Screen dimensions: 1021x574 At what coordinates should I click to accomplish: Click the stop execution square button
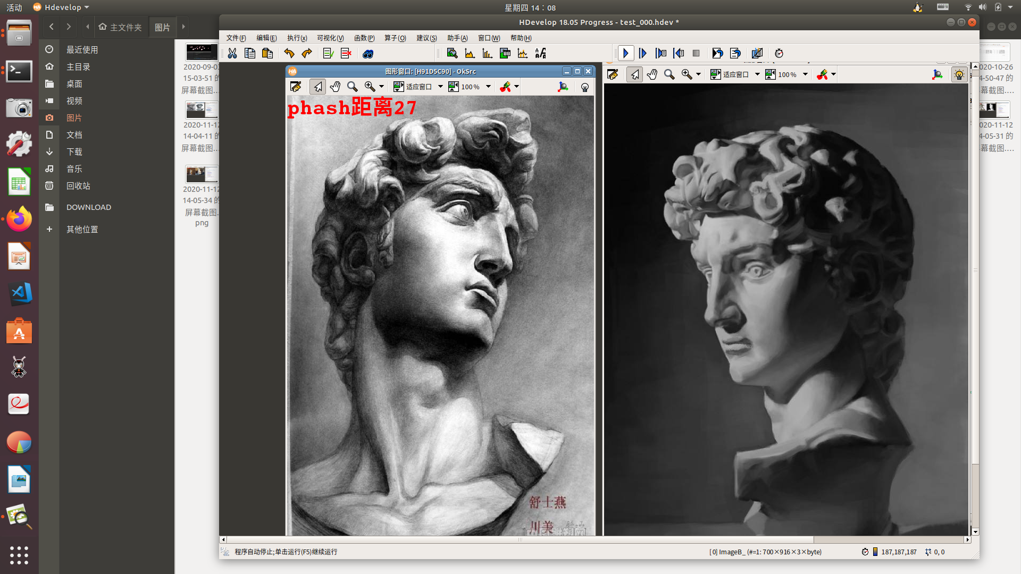[696, 53]
